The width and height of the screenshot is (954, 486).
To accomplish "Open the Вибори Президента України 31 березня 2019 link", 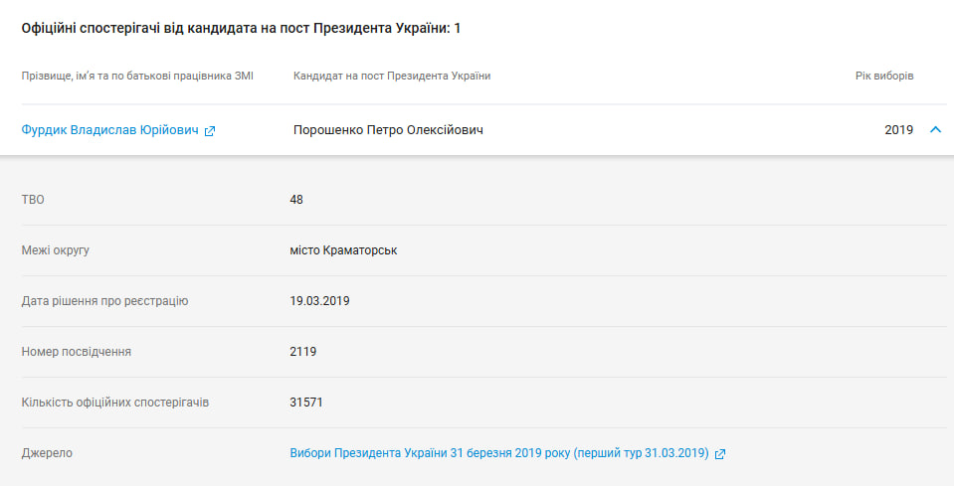I will [498, 453].
